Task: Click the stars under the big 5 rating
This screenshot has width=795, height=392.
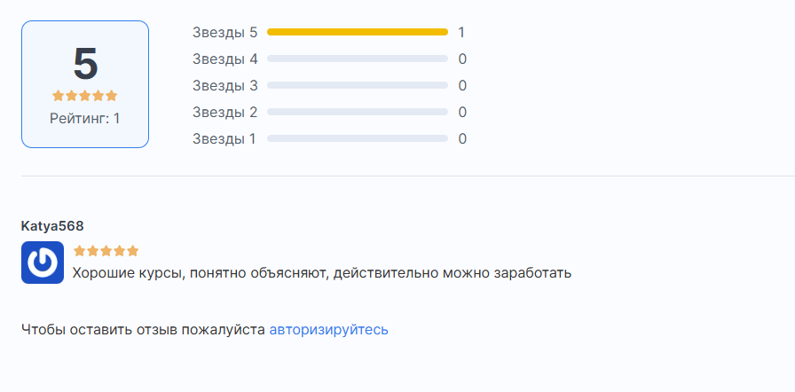Action: pos(84,96)
